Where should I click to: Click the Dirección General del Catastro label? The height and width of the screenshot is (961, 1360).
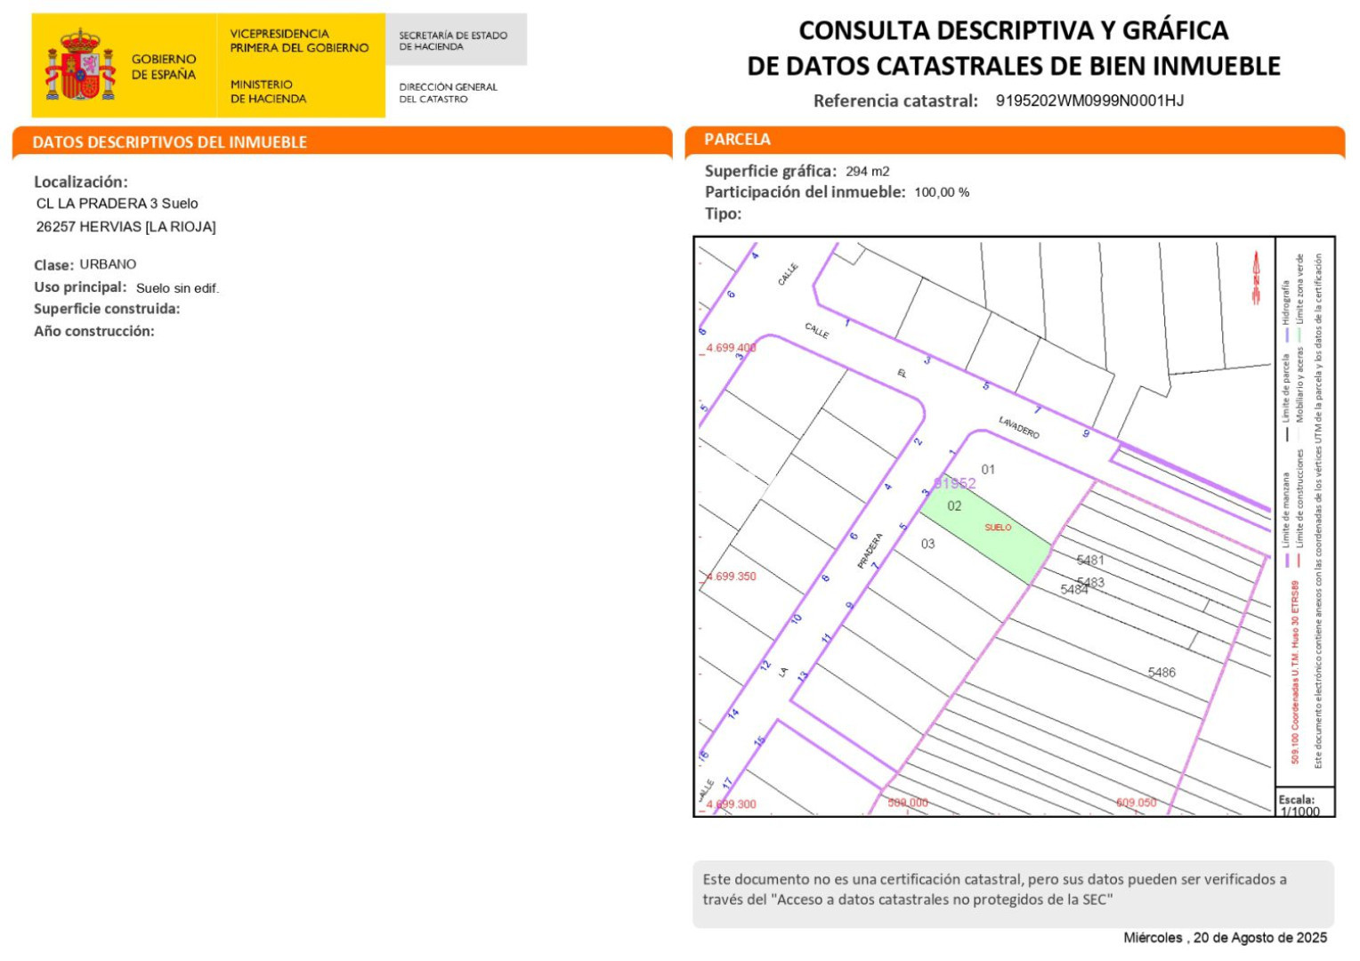coord(448,93)
